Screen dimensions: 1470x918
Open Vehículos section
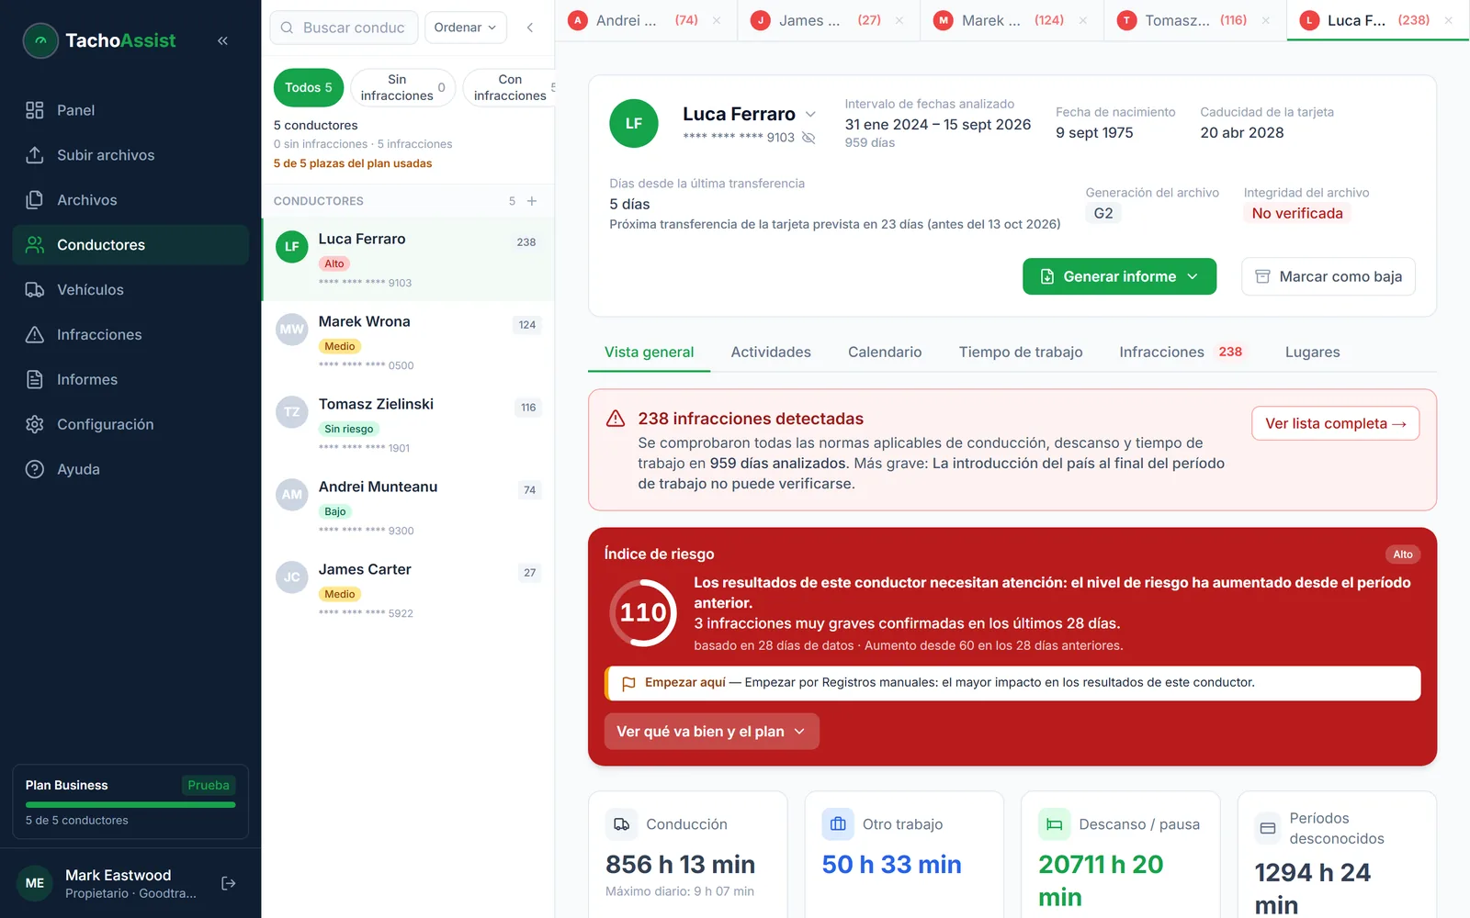tap(130, 290)
